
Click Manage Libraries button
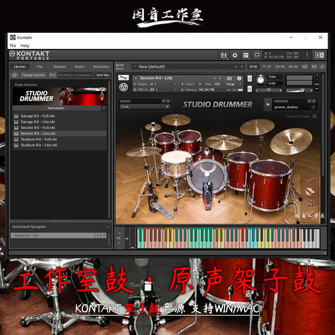(33, 75)
